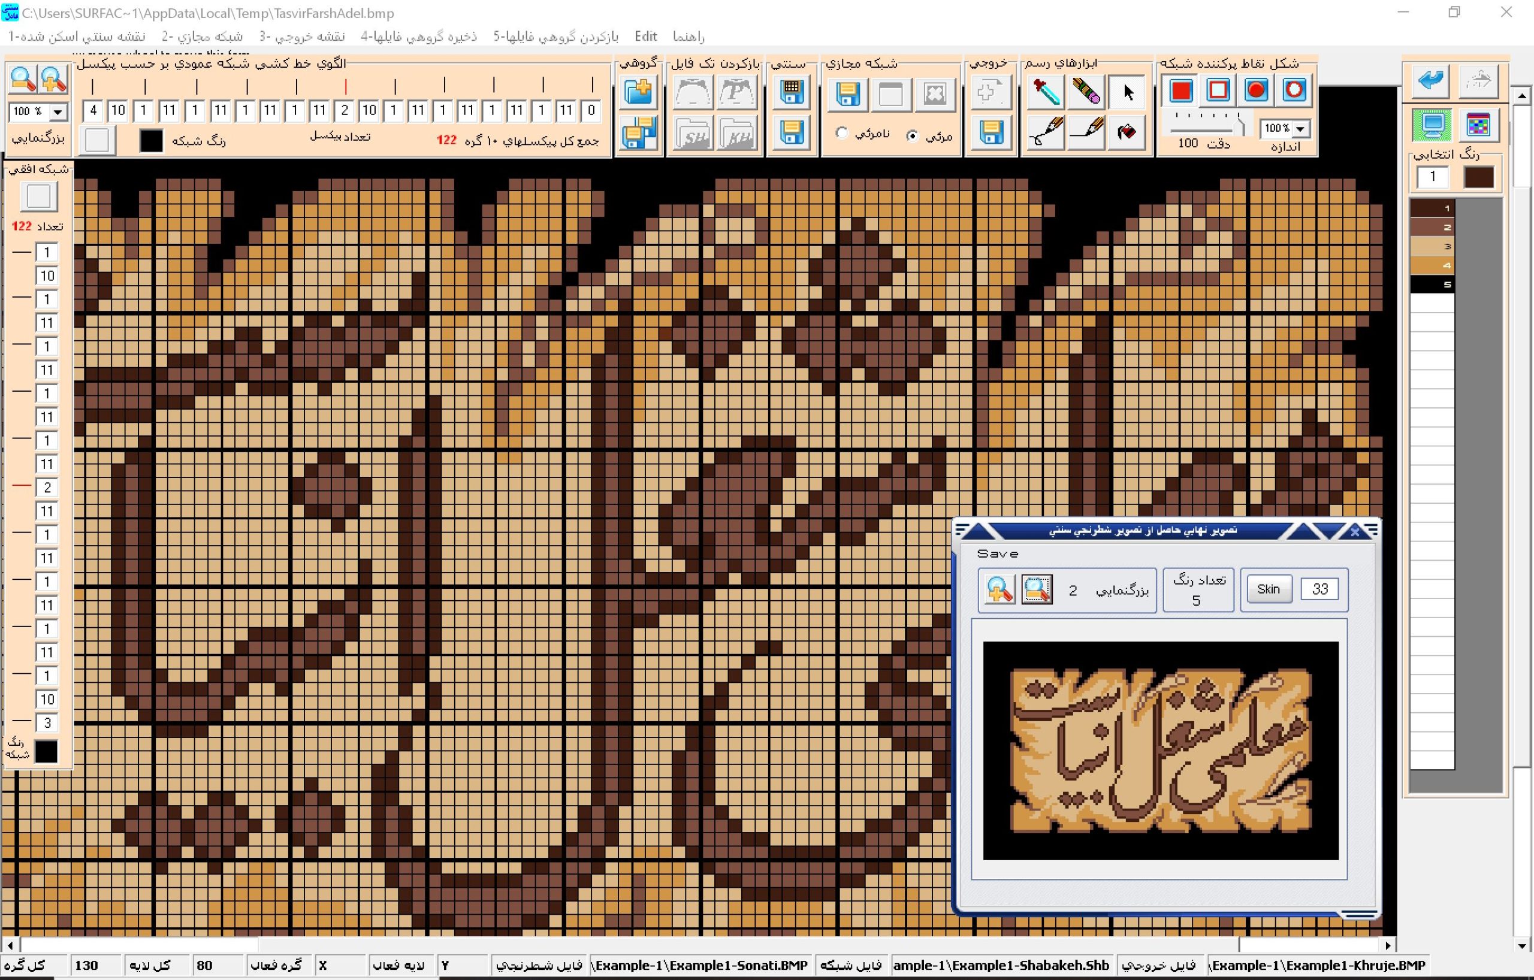Select the freehand curve pencil tool
This screenshot has height=980, width=1534.
[x=1046, y=132]
